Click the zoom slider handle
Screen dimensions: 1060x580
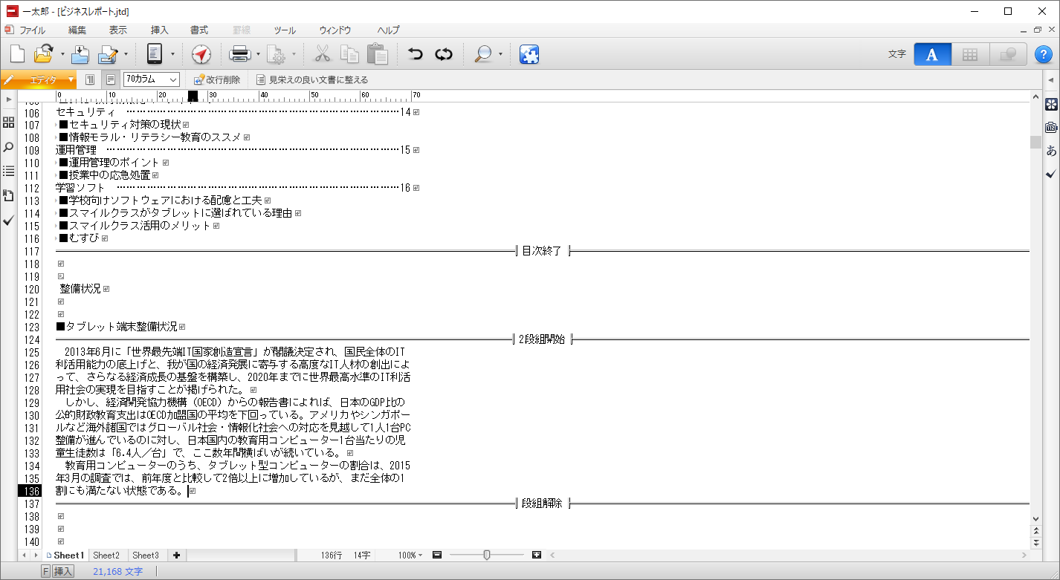click(487, 555)
